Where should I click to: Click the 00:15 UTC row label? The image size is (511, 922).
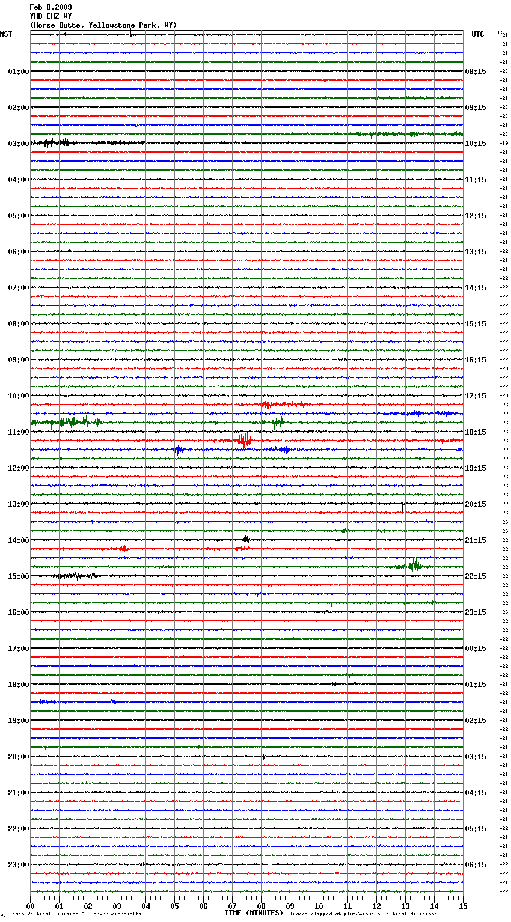click(x=476, y=649)
